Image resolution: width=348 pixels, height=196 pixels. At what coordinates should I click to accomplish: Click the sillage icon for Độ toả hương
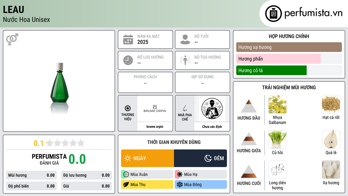tap(185, 60)
